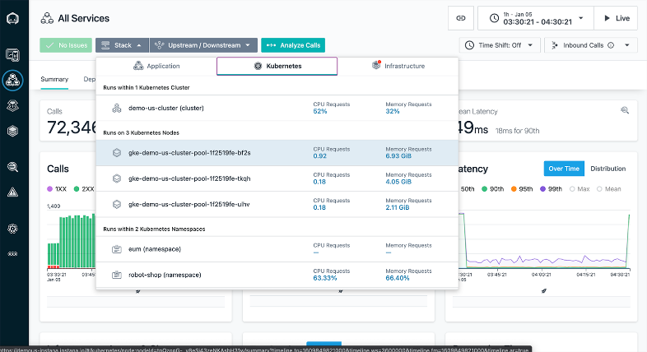Open eum (namespace) entry
647x352 pixels.
click(x=155, y=249)
